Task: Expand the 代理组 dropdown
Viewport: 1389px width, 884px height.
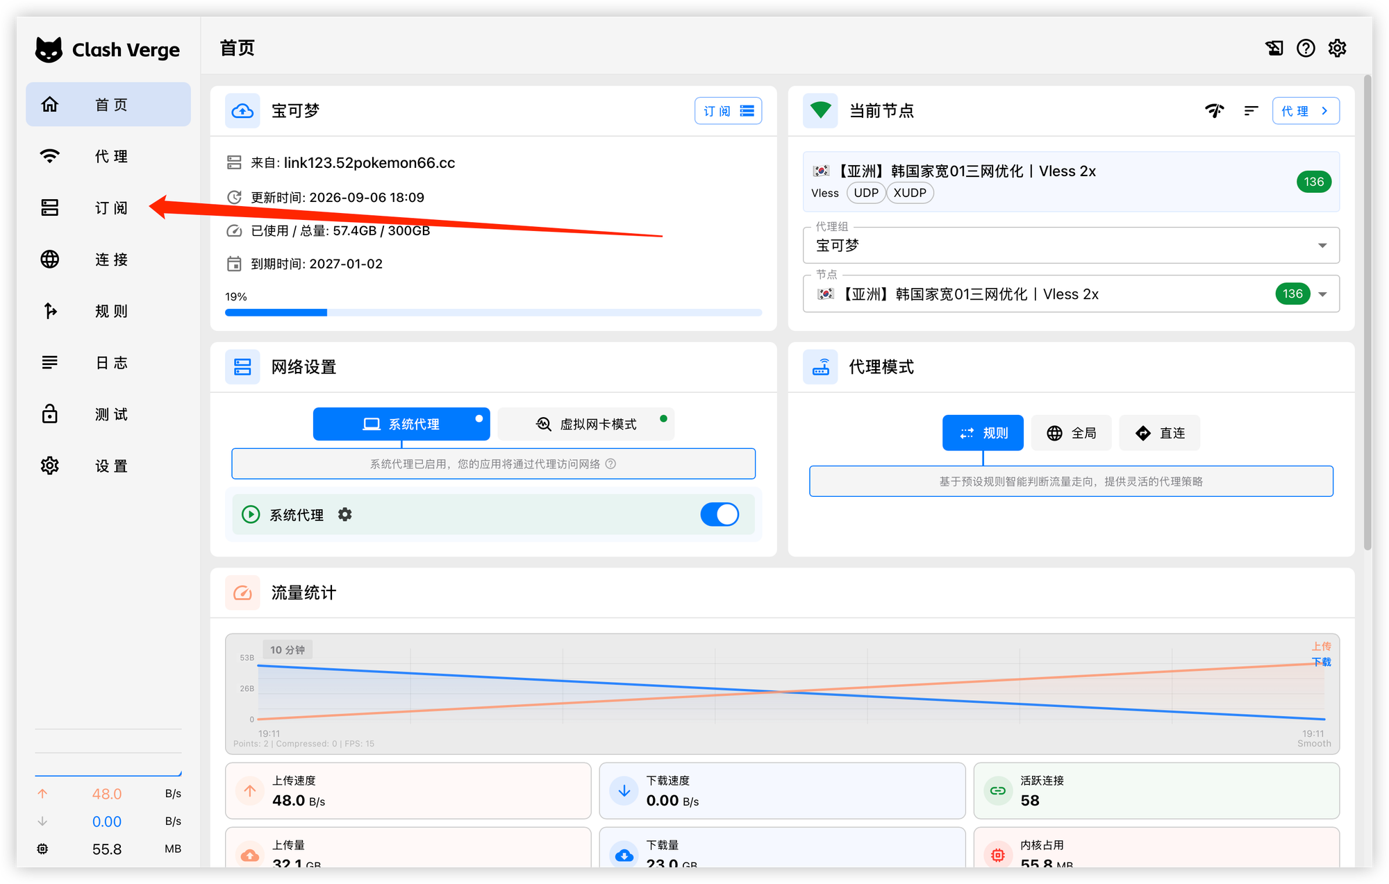Action: click(1071, 245)
